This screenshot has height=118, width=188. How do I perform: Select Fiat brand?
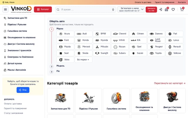coord(174,34)
